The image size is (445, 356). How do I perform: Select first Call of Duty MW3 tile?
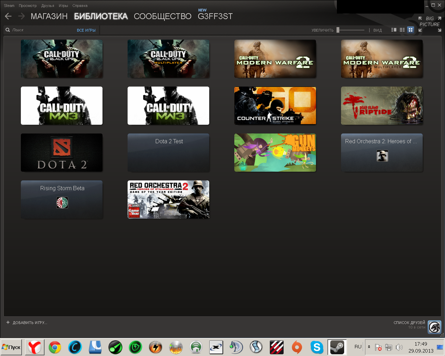[x=62, y=106]
